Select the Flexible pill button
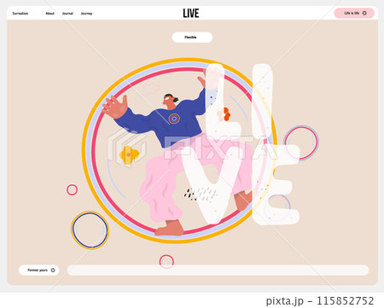 (x=192, y=38)
